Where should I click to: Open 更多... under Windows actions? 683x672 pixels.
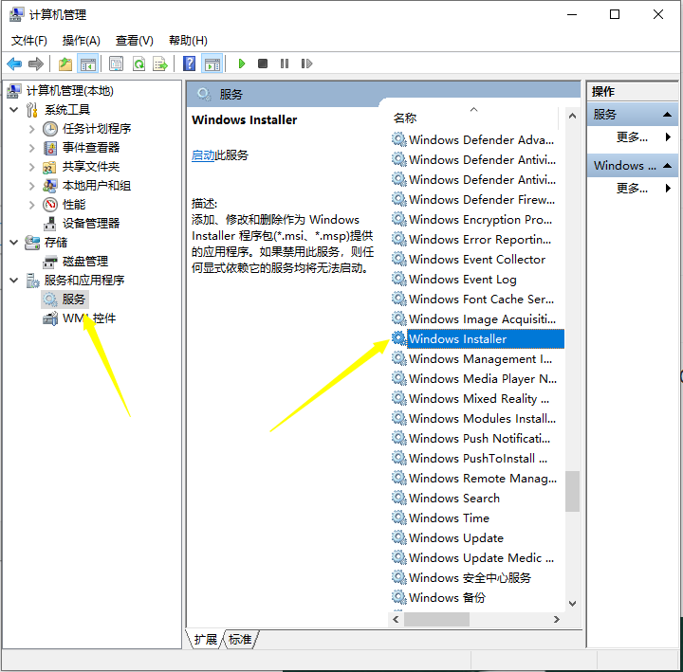632,189
